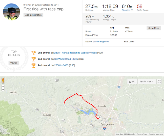Click the checkered finish flag marker
Screen dimensions: 164x136
point(99,117)
